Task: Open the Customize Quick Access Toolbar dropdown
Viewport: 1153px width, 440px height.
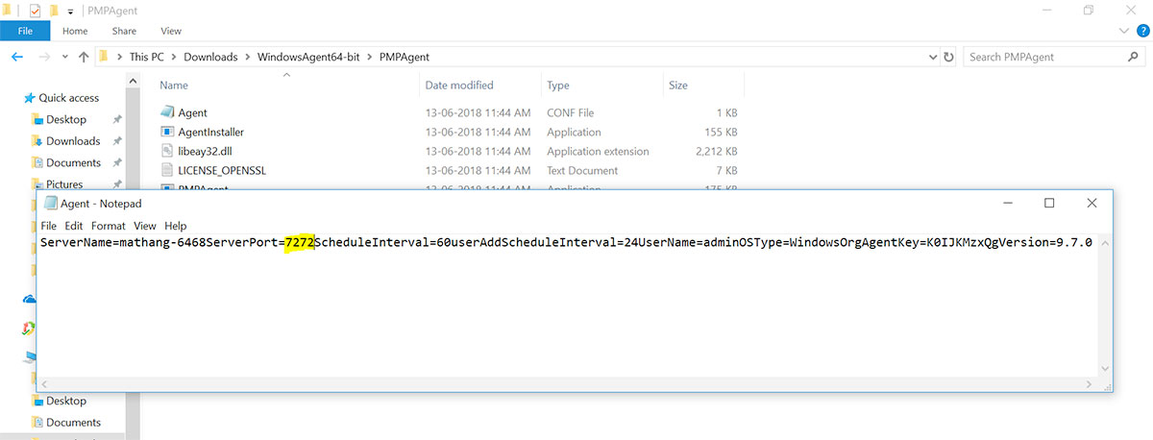Action: pos(71,11)
